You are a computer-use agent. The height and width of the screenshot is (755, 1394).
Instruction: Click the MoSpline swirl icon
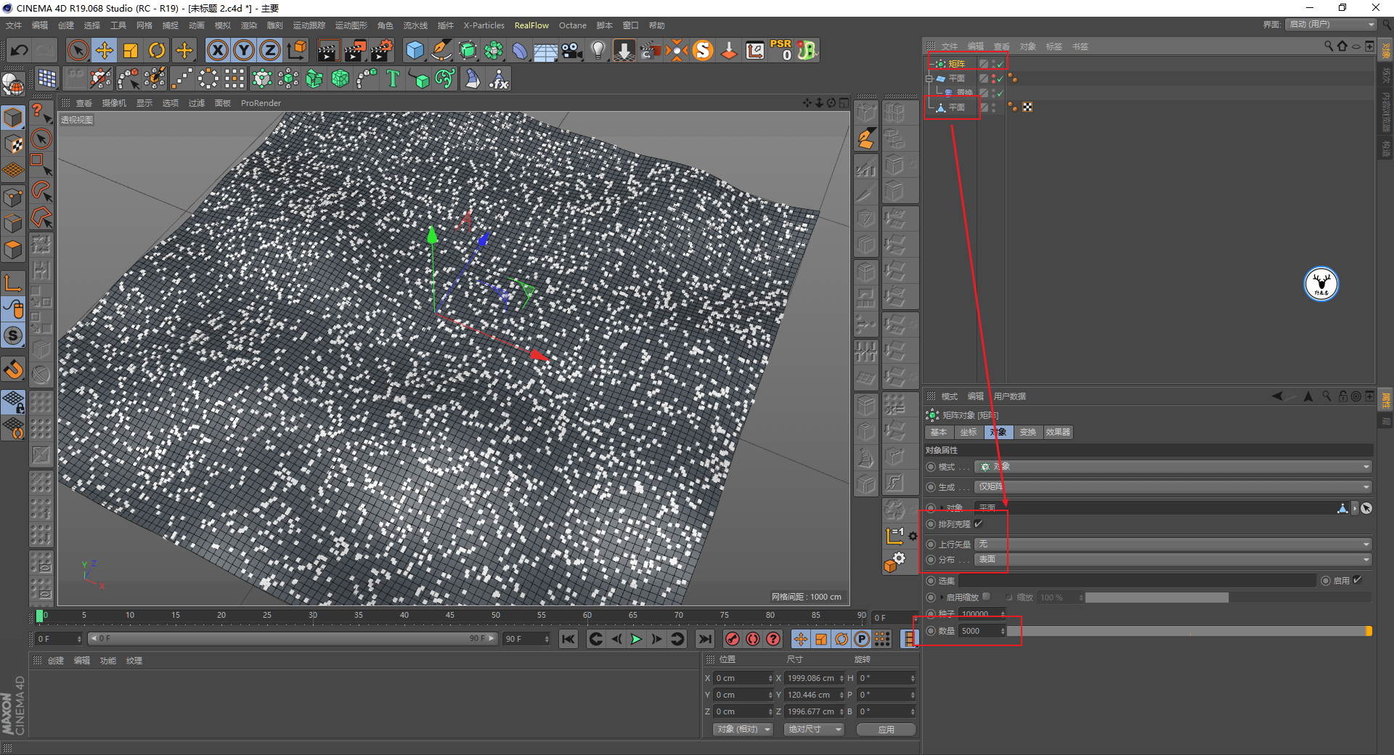click(x=445, y=78)
